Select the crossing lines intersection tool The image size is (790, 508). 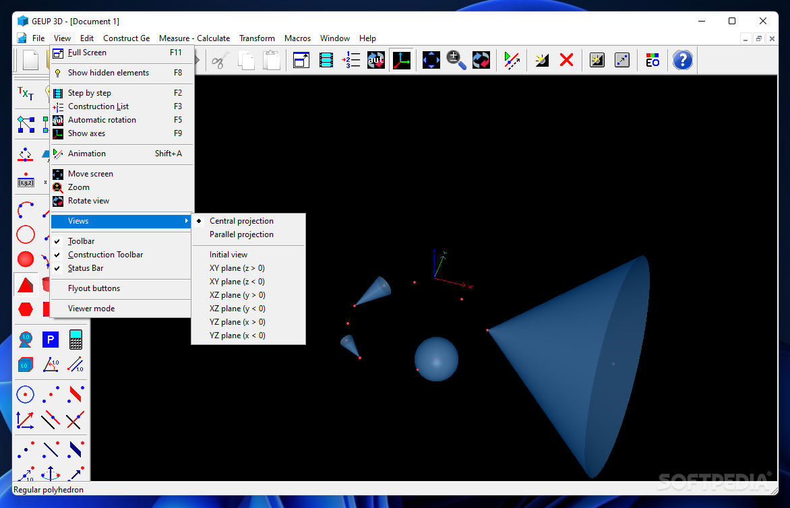pos(75,419)
